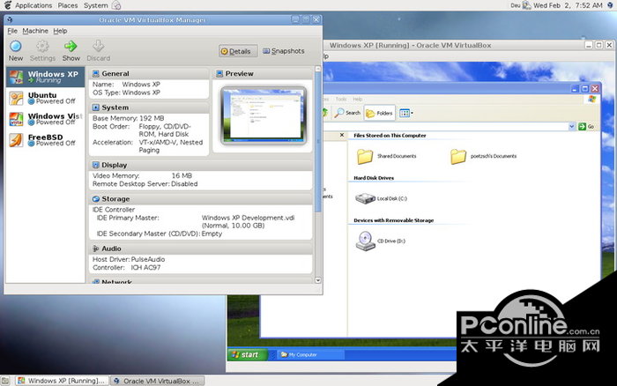This screenshot has width=617, height=386.
Task: Click the IDE Primary Master disk link
Action: [248, 221]
